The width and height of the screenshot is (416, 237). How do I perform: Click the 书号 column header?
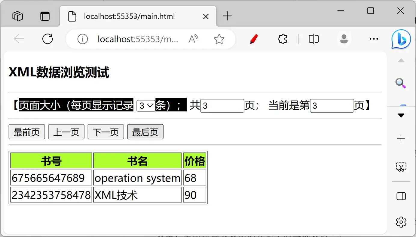51,161
